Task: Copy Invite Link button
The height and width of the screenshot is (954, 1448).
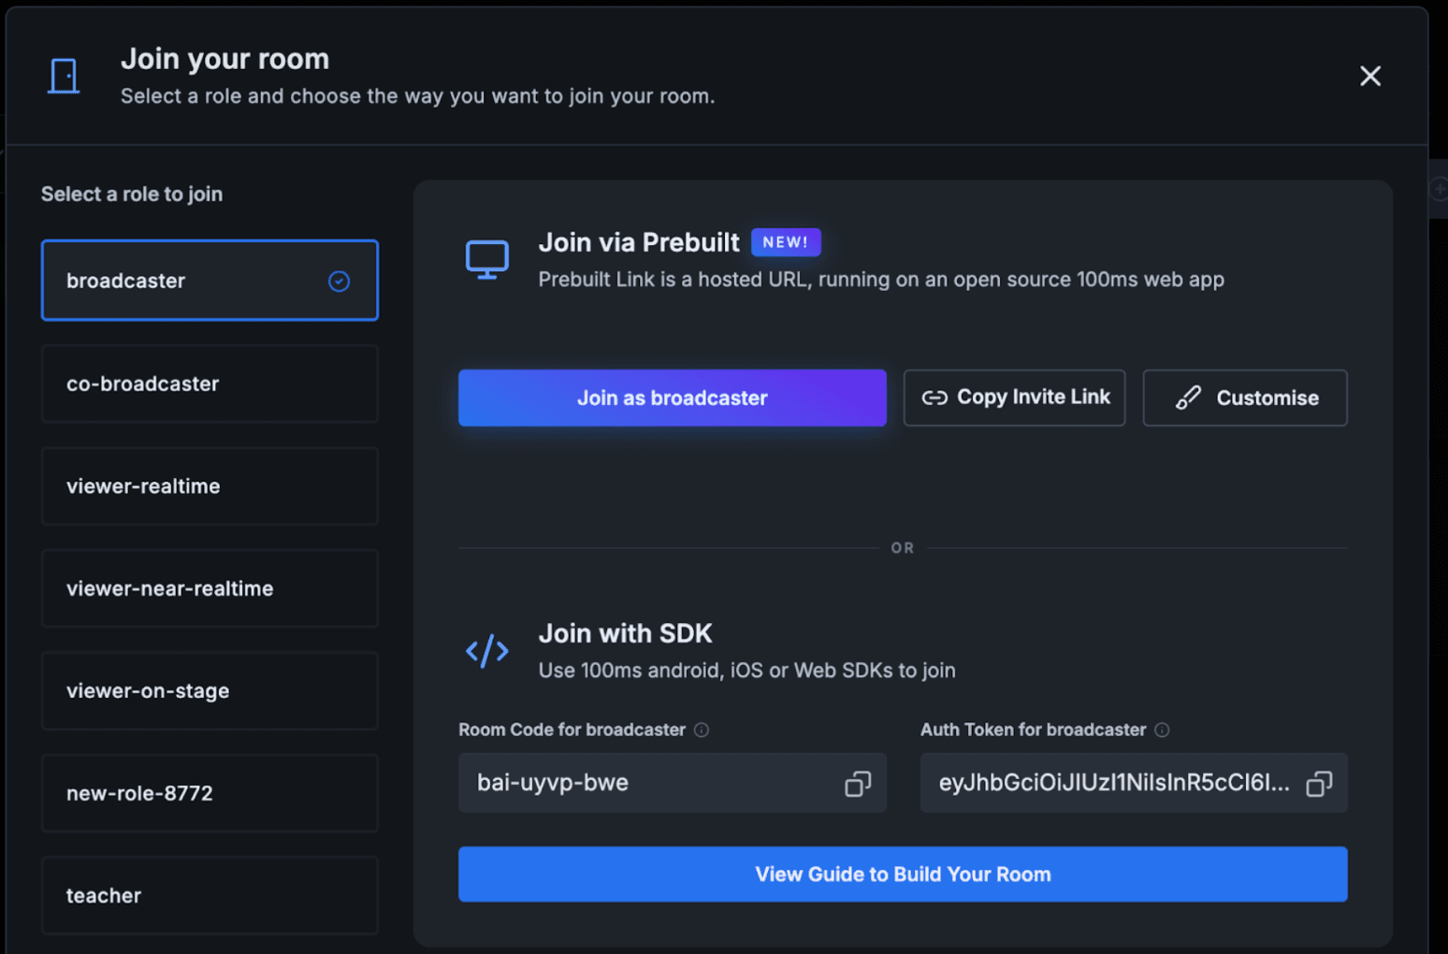Action: point(1014,397)
